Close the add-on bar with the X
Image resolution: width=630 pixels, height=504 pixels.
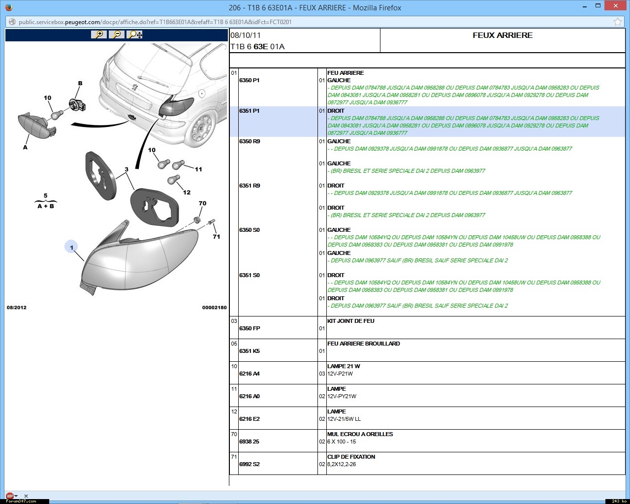pyautogui.click(x=26, y=496)
